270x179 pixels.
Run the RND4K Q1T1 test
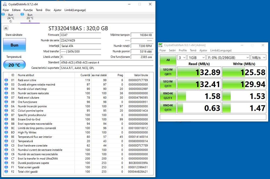click(168, 108)
